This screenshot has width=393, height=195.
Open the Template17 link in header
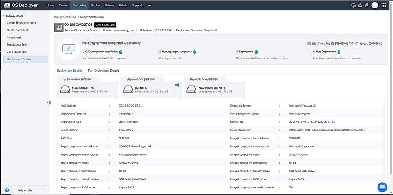[210, 30]
